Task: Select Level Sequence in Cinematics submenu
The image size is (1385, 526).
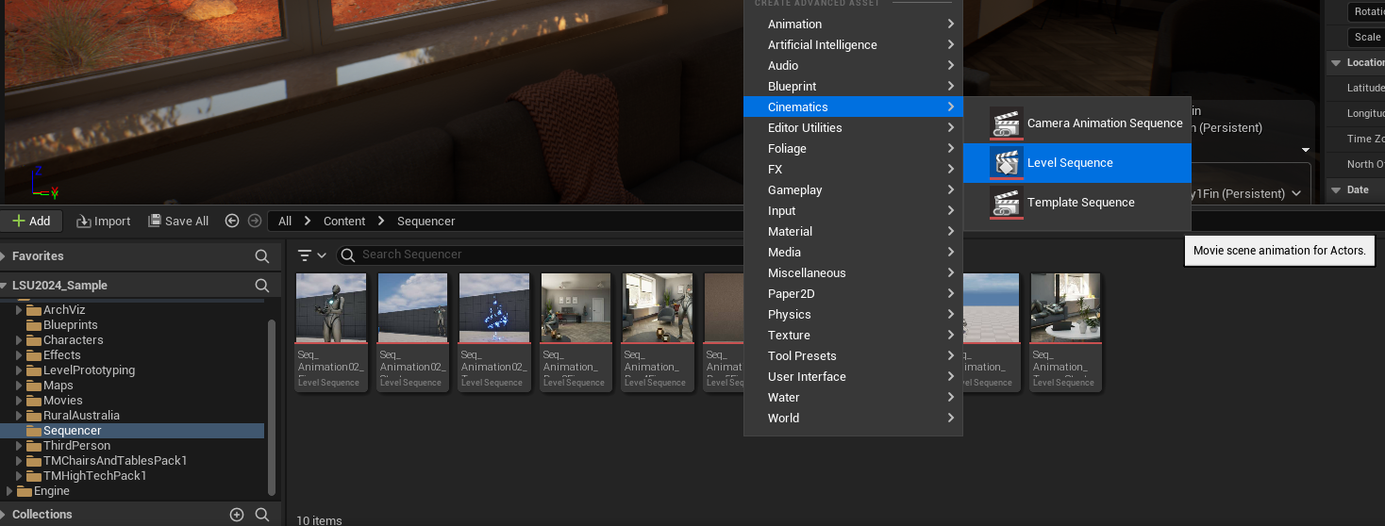Action: (1077, 163)
